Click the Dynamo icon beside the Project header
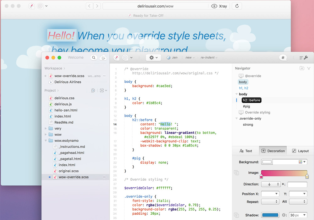 (93, 90)
